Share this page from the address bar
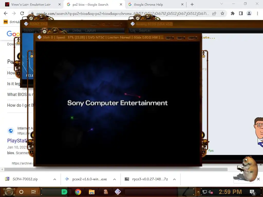 [214, 14]
